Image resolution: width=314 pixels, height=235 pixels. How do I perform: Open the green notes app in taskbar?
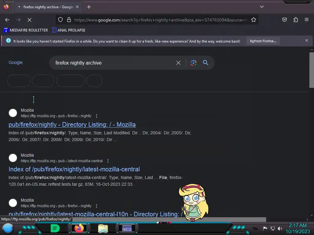[55, 228]
